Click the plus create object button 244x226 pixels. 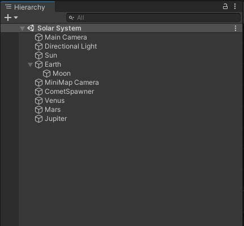(8, 18)
